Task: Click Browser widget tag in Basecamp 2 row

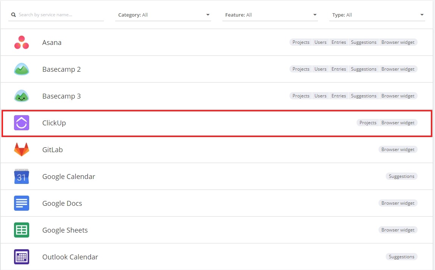Action: tap(398, 69)
